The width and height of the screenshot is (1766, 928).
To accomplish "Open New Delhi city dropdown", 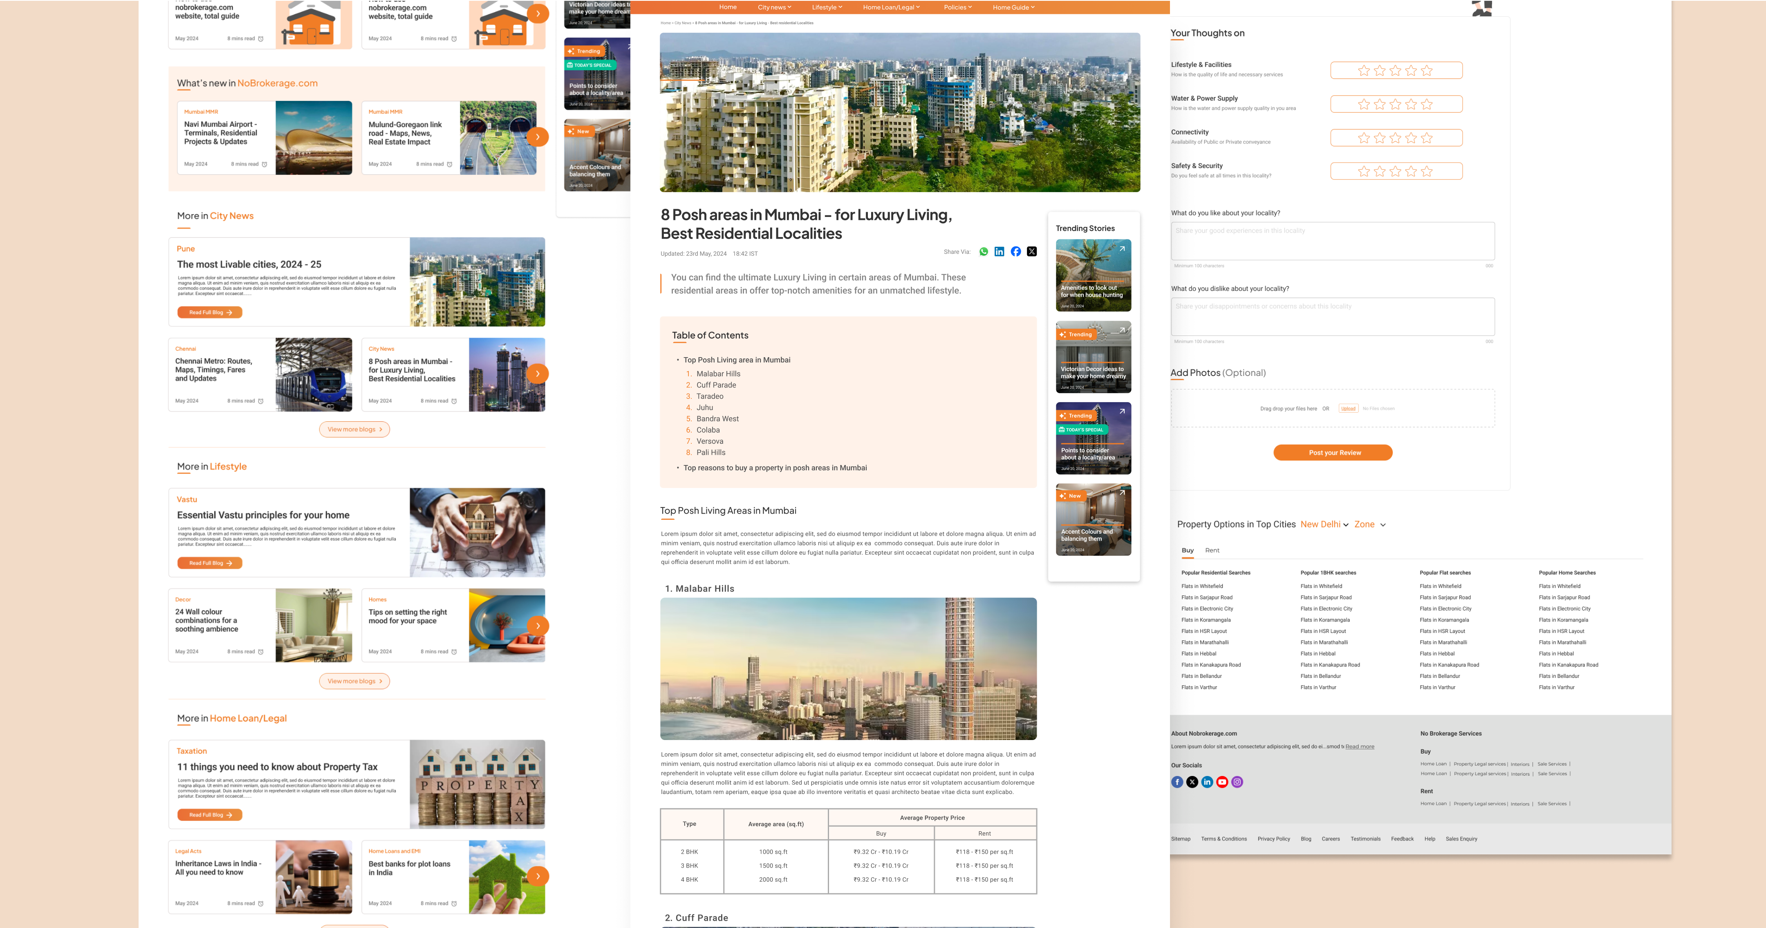I will 1324,524.
